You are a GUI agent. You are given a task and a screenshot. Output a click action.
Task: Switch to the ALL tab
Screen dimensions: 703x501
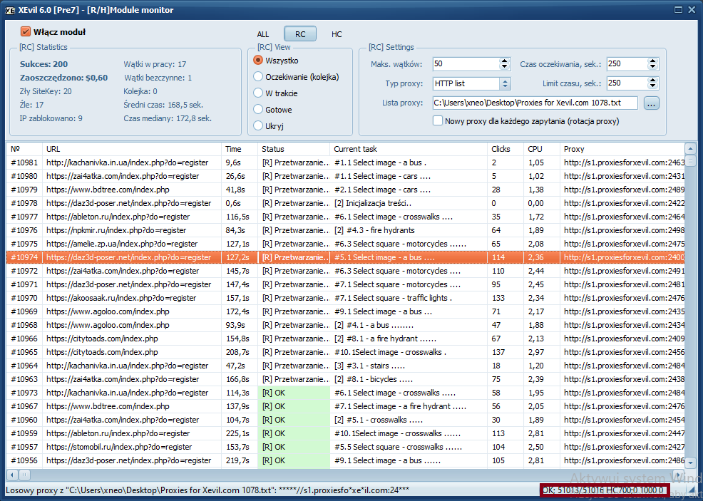[x=262, y=34]
